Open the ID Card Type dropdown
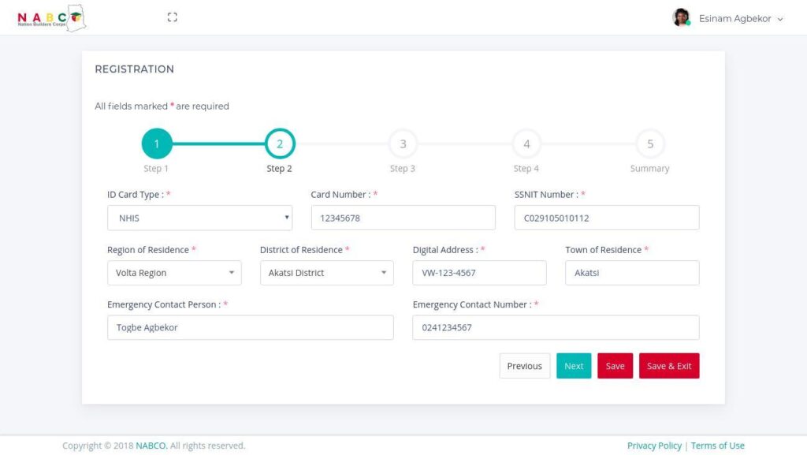Image resolution: width=807 pixels, height=455 pixels. [x=199, y=218]
